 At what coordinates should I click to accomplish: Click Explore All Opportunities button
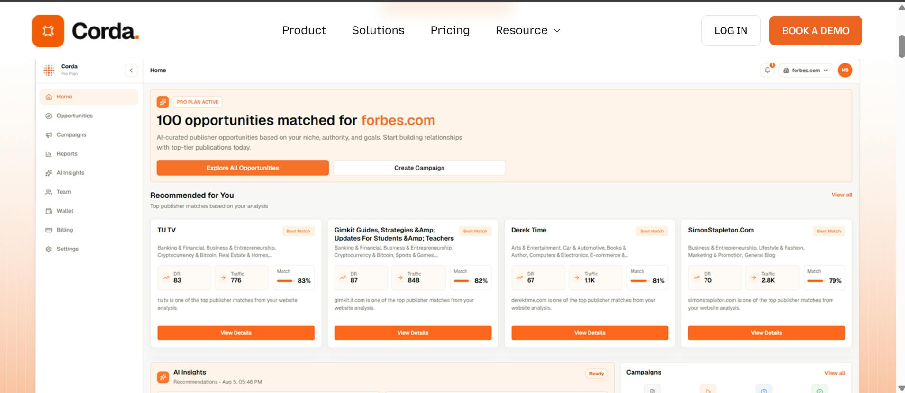click(x=243, y=168)
